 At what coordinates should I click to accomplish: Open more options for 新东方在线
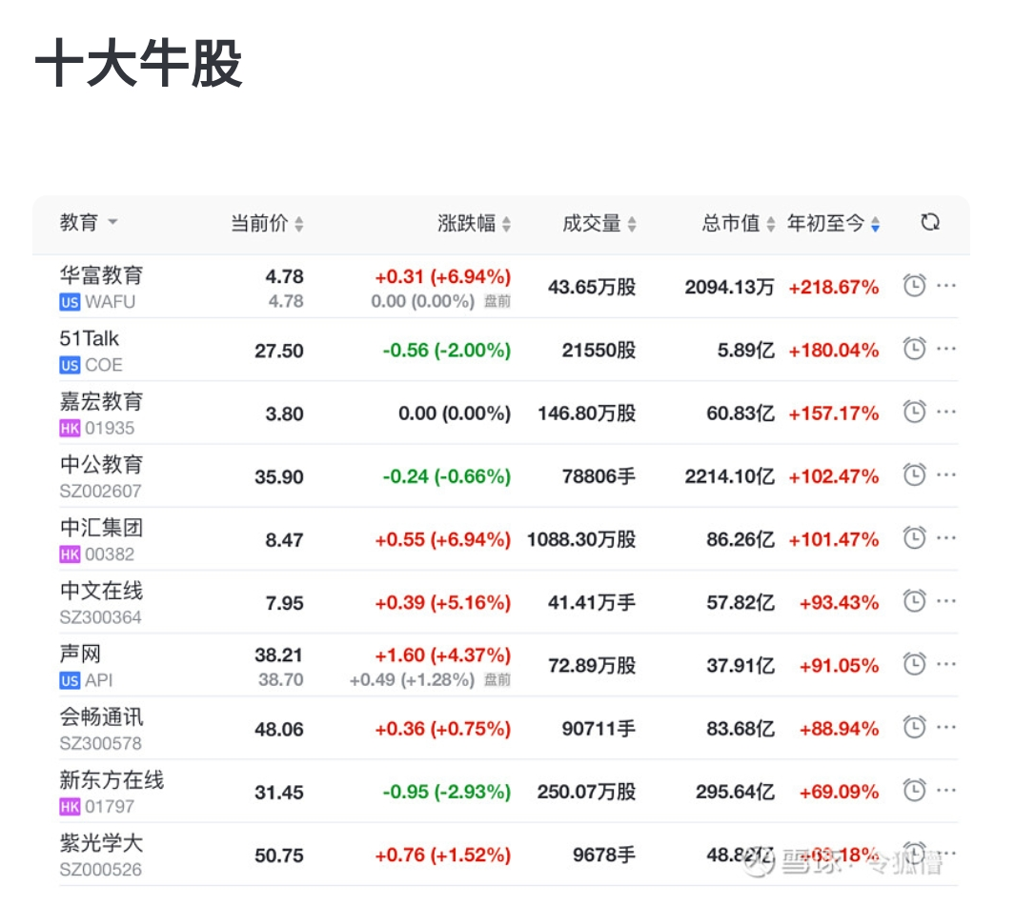(946, 790)
